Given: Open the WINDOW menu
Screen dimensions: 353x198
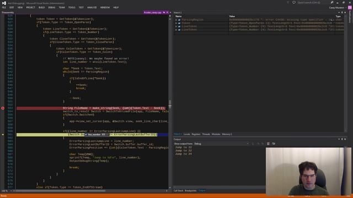Looking at the screenshot, I should (105, 7).
